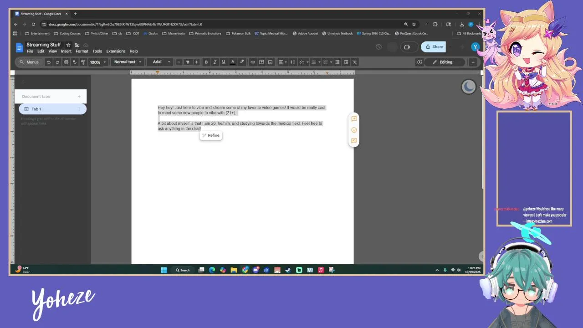583x328 pixels.
Task: Reload the page in Chrome
Action: click(x=33, y=24)
